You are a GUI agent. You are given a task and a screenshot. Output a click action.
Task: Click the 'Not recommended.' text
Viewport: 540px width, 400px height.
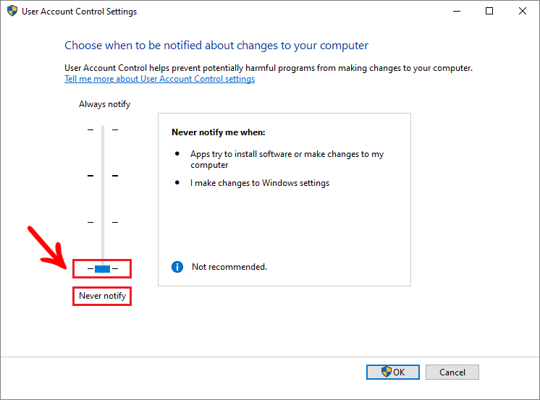(x=229, y=267)
